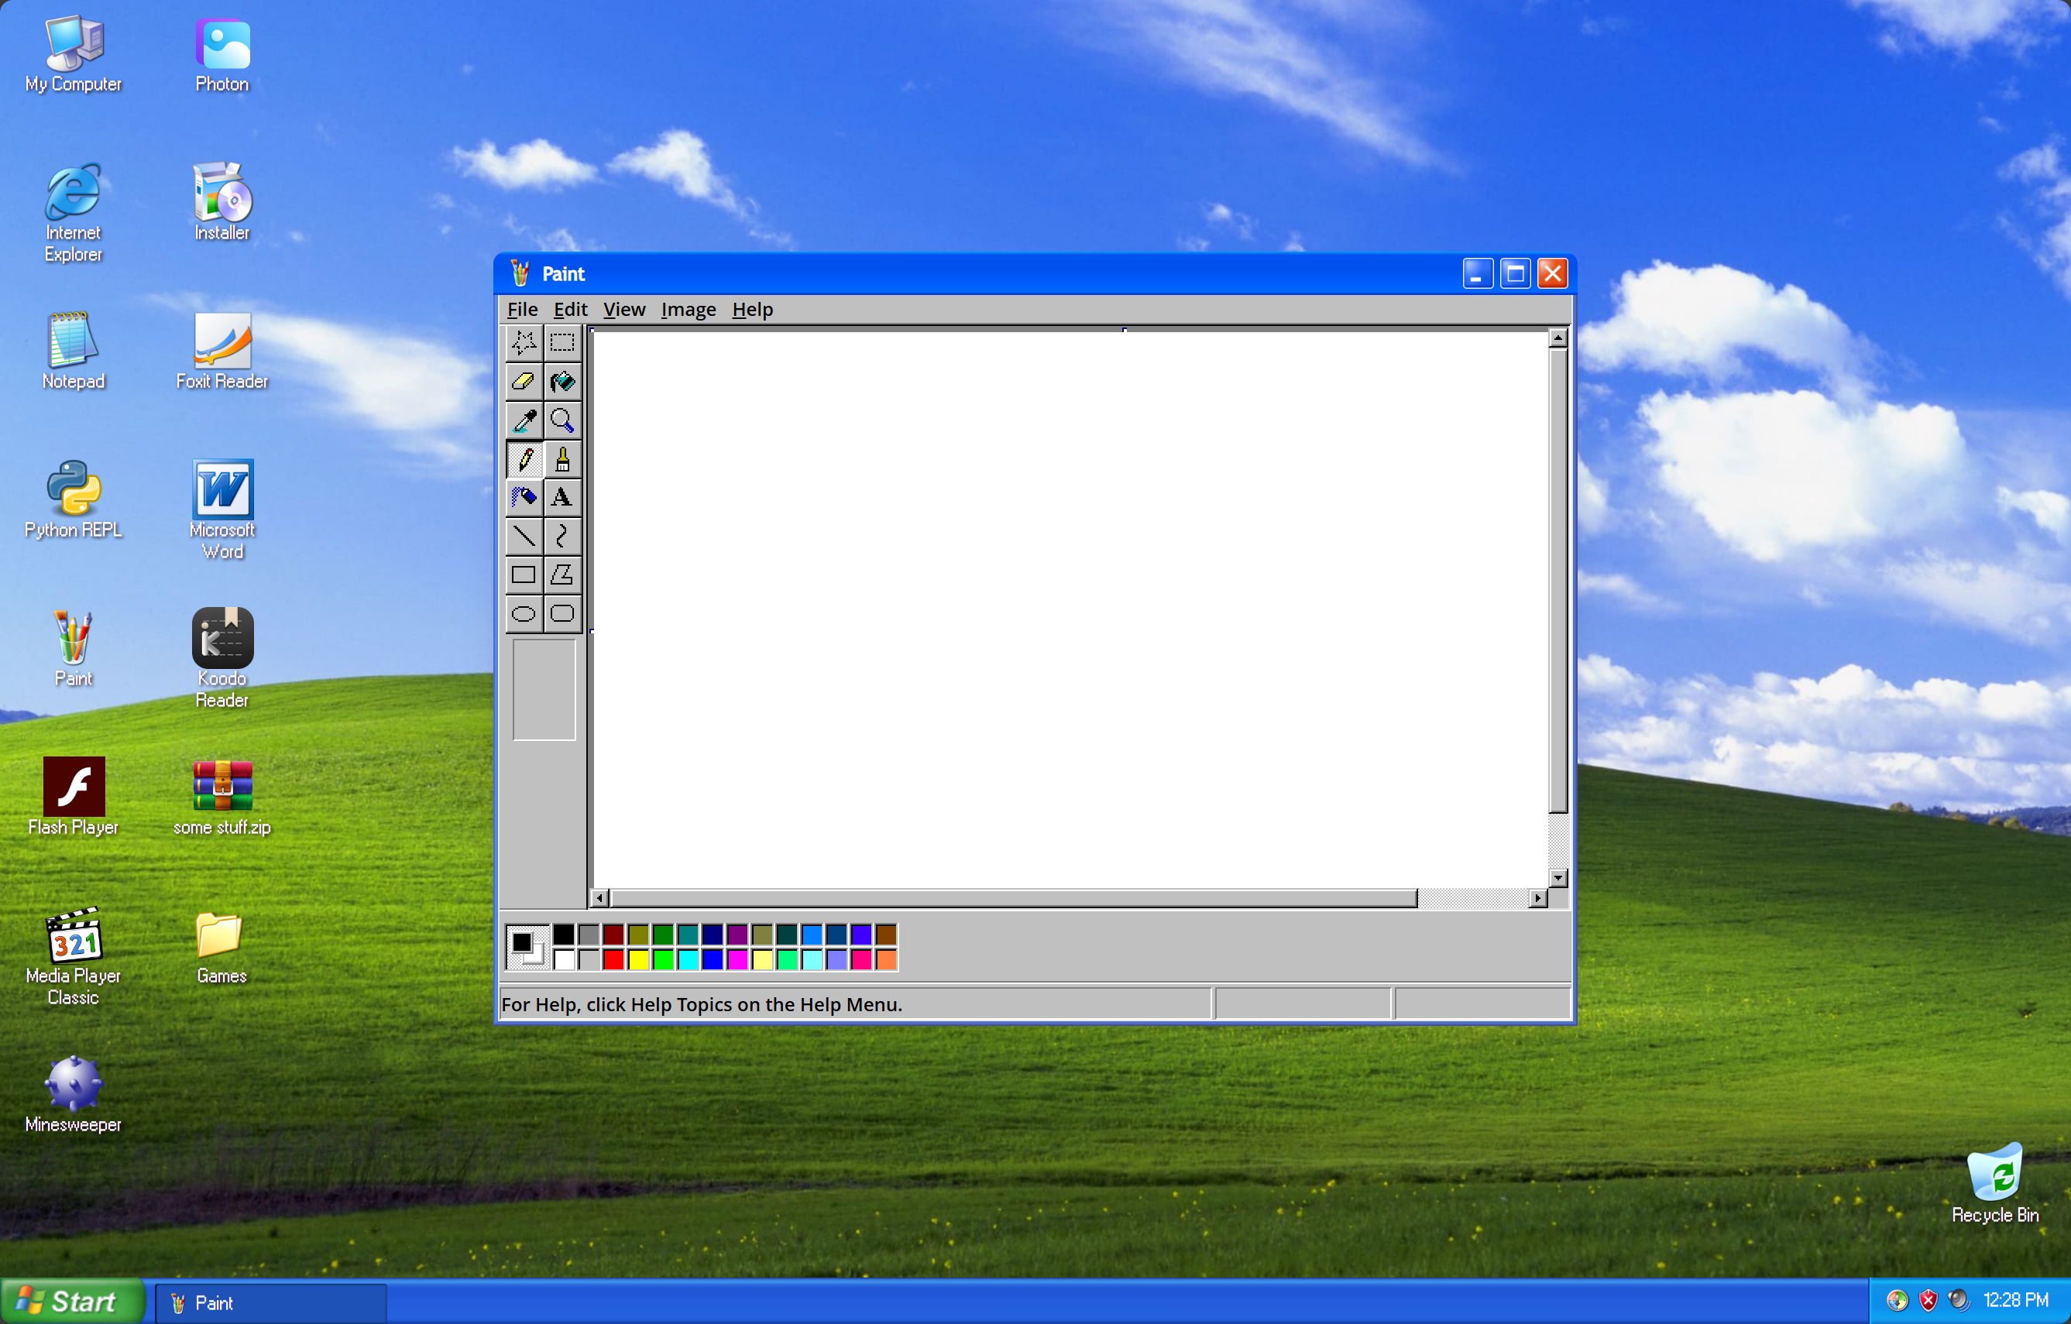Select the My Computer desktop icon
Image resolution: width=2071 pixels, height=1324 pixels.
coord(73,55)
